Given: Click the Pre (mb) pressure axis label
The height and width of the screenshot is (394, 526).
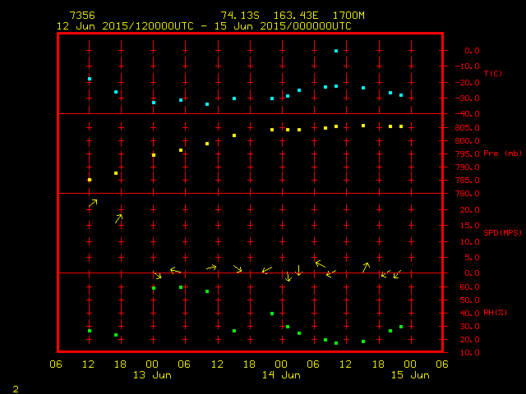Looking at the screenshot, I should [501, 153].
